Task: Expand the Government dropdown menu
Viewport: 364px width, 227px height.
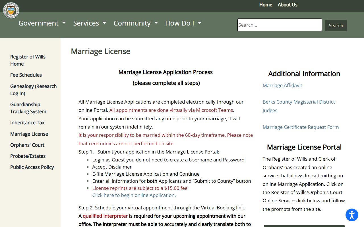Action: [x=42, y=23]
